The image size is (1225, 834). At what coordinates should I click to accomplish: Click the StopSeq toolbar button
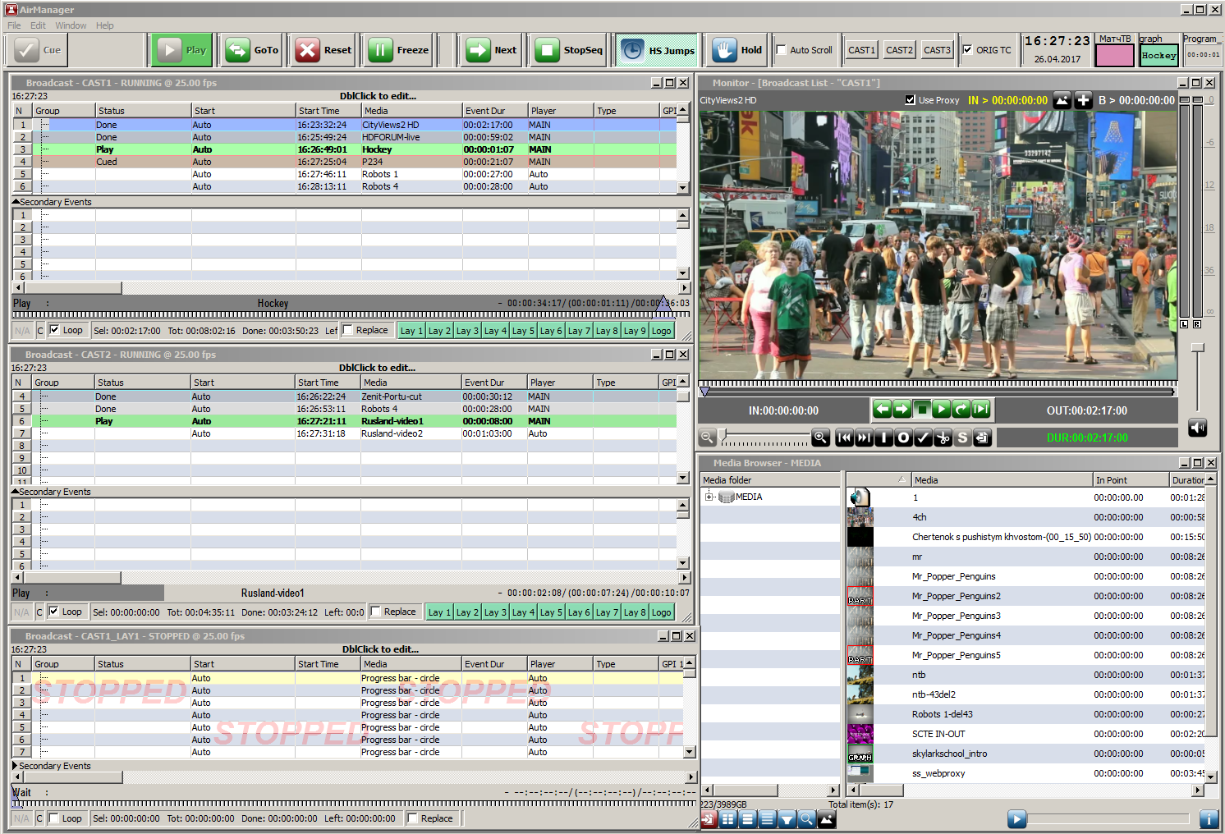569,50
